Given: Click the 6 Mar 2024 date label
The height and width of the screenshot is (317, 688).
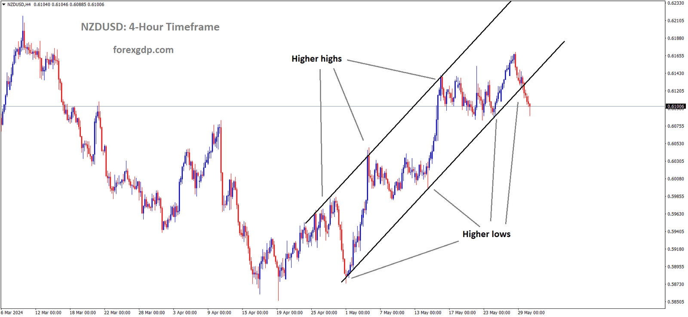Looking at the screenshot, I should click(x=12, y=312).
